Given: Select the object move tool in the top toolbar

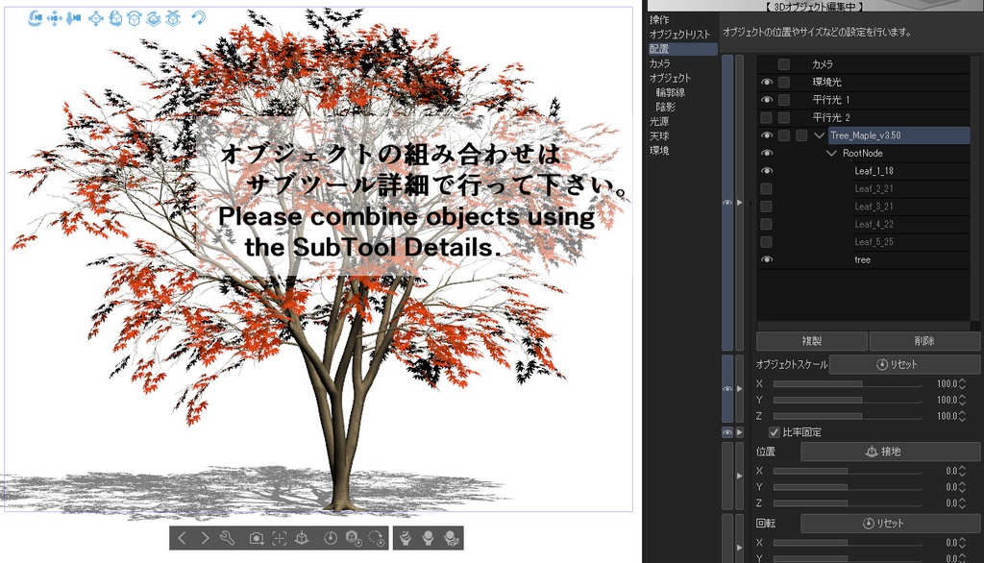Looking at the screenshot, I should [96, 15].
